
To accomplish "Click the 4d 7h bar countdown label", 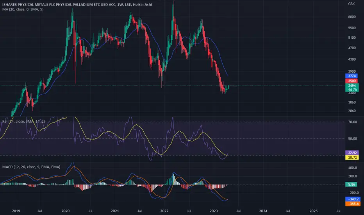I will click(352, 90).
